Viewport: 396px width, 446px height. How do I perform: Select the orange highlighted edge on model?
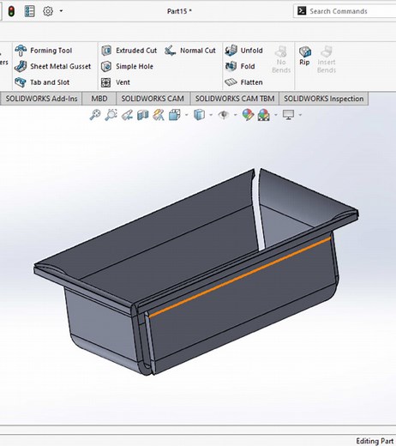click(240, 277)
